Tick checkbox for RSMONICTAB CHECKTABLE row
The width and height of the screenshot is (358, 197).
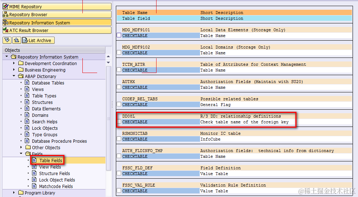click(x=119, y=139)
